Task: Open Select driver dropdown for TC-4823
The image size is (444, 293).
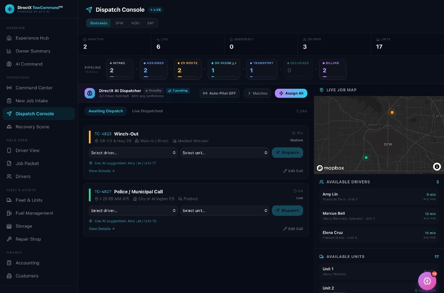Action: point(133,153)
